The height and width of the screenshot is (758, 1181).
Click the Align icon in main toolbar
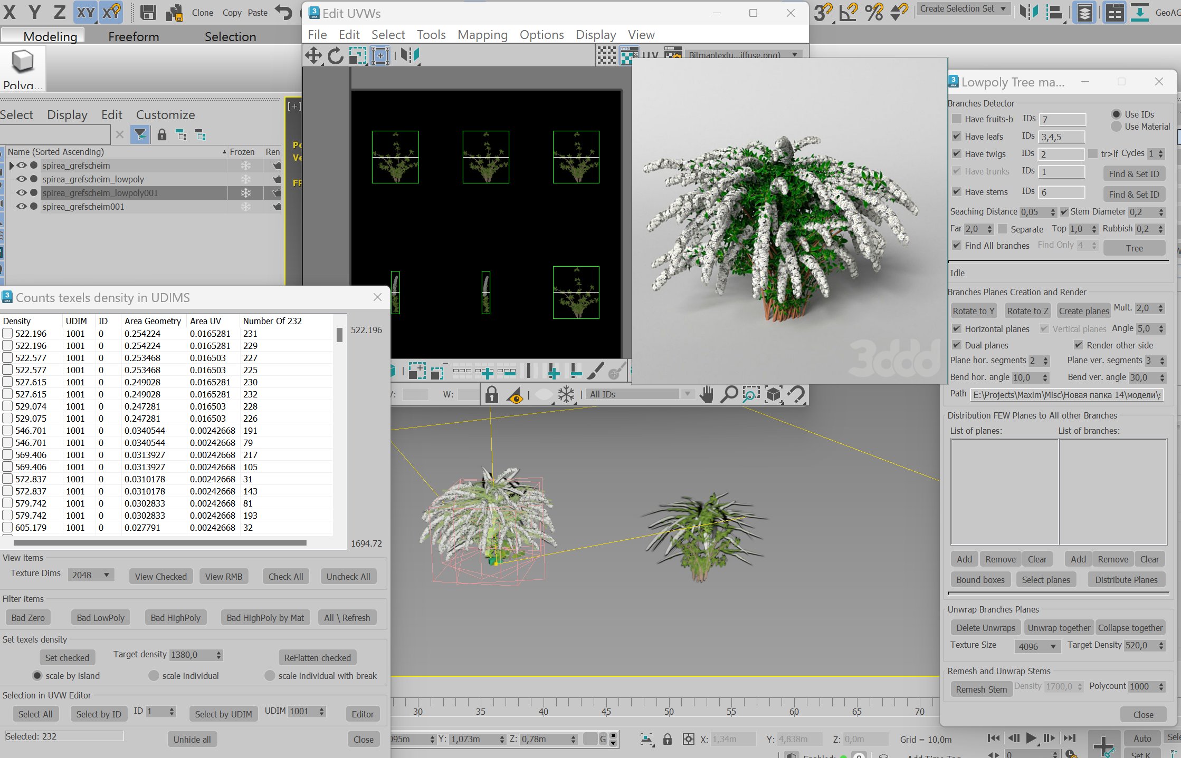(1054, 12)
